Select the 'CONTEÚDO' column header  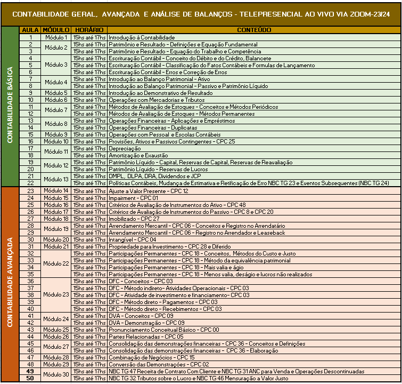(254, 30)
